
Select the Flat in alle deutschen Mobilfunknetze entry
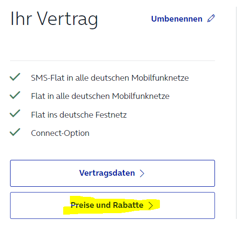click(x=100, y=96)
